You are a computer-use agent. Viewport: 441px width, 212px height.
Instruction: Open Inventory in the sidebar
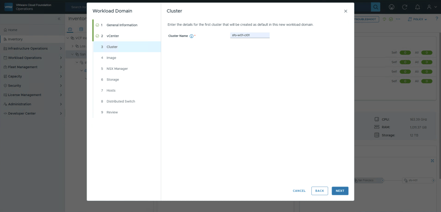pos(15,39)
